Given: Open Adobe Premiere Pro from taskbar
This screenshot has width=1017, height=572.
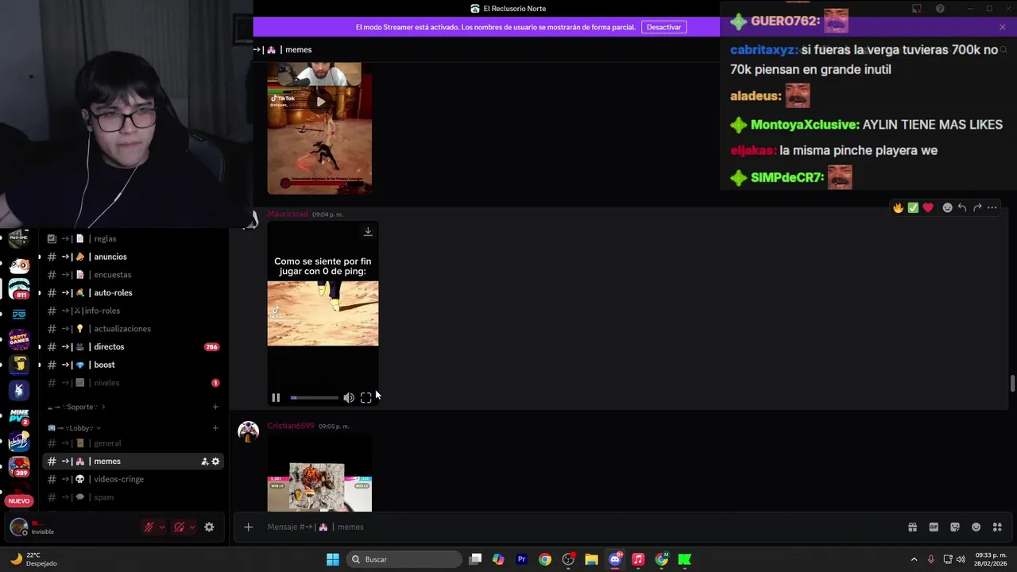Looking at the screenshot, I should (521, 559).
